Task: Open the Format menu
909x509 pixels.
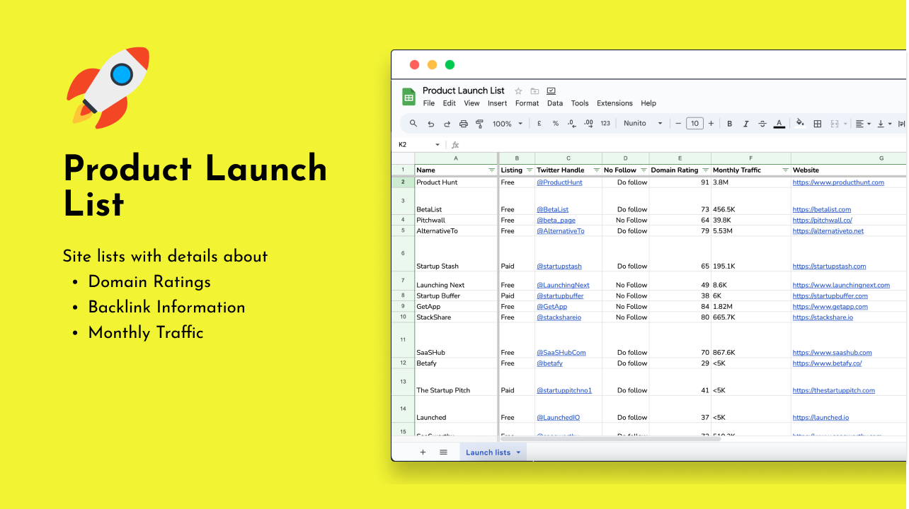Action: pos(527,103)
